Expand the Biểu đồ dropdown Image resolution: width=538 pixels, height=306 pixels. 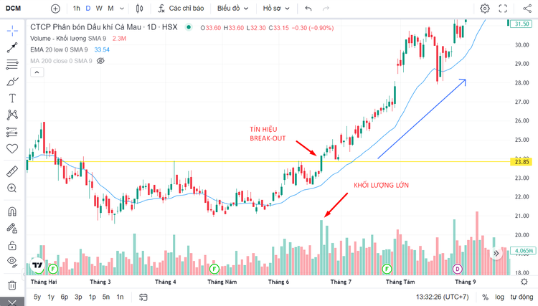232,8
